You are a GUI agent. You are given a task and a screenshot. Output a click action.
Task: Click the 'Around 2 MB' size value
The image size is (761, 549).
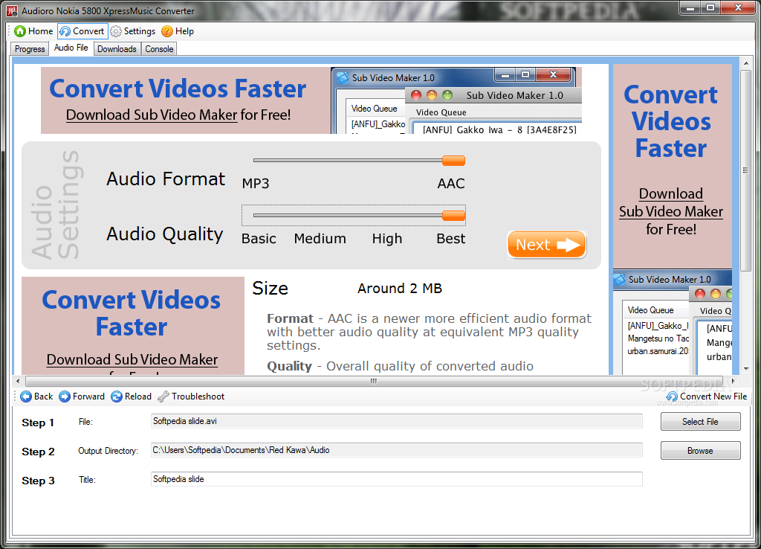pyautogui.click(x=399, y=289)
